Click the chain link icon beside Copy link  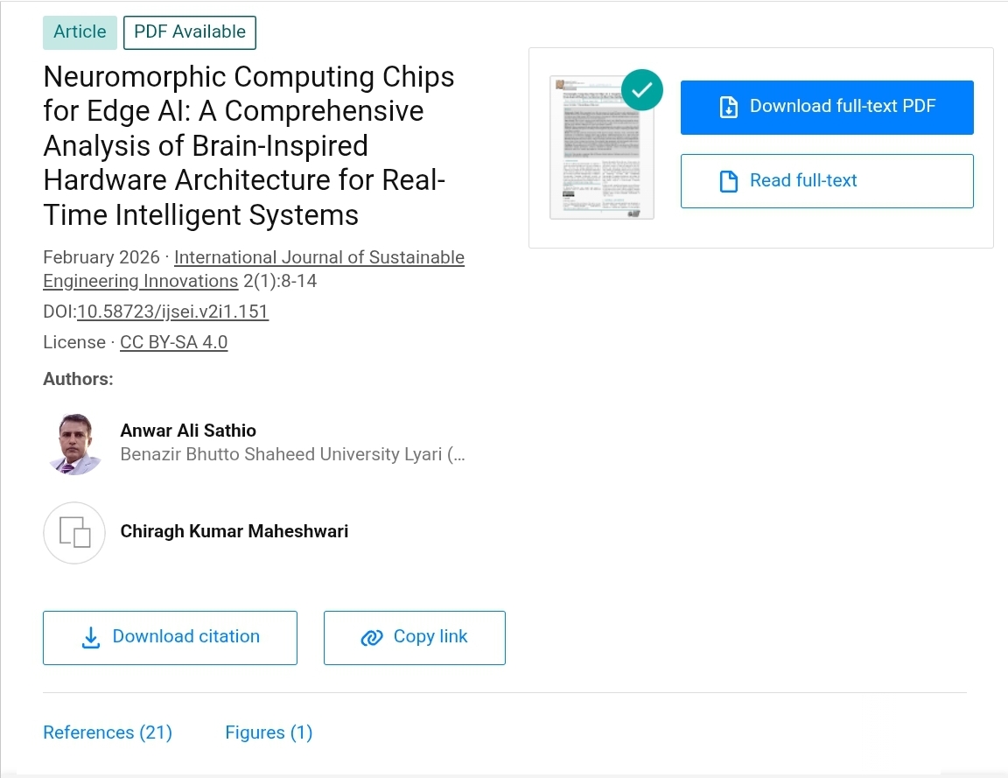click(372, 637)
